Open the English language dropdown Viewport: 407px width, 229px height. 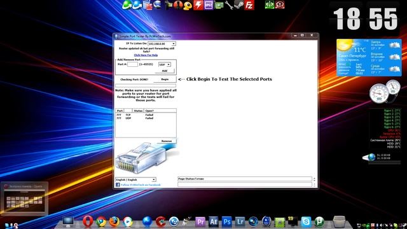(135, 179)
